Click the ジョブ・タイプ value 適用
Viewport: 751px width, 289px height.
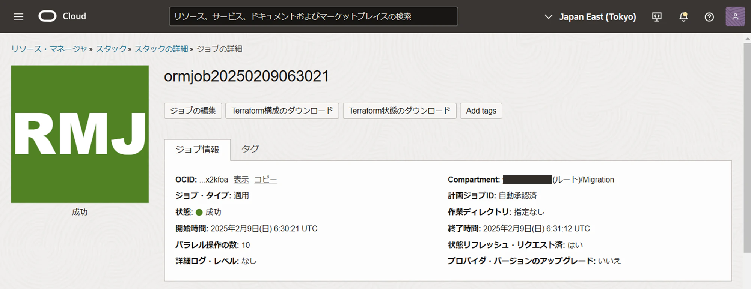click(241, 196)
